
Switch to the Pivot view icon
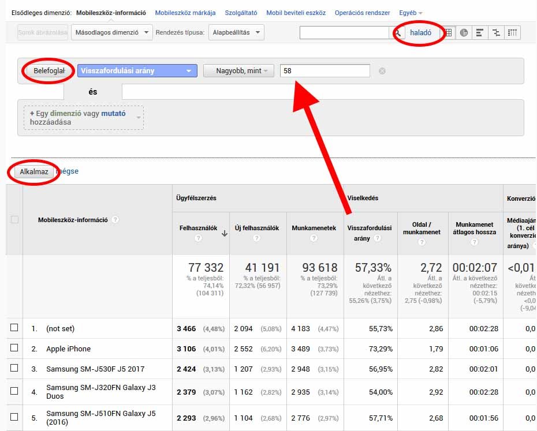pyautogui.click(x=512, y=33)
